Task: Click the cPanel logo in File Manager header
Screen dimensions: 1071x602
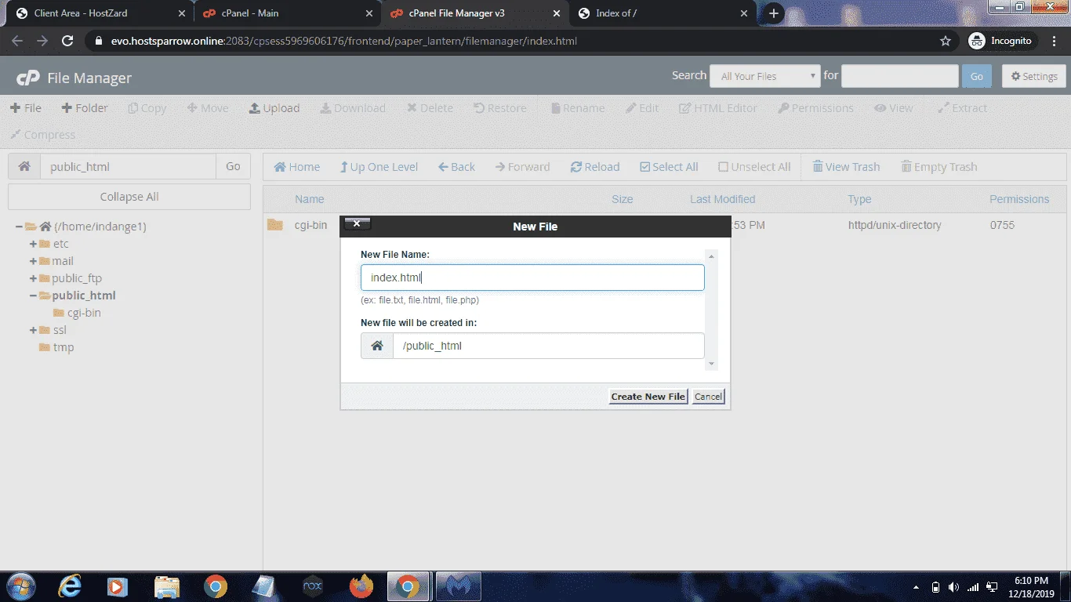Action: point(28,78)
